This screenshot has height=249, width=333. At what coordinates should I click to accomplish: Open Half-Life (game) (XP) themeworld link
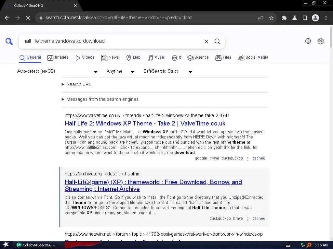(153, 185)
